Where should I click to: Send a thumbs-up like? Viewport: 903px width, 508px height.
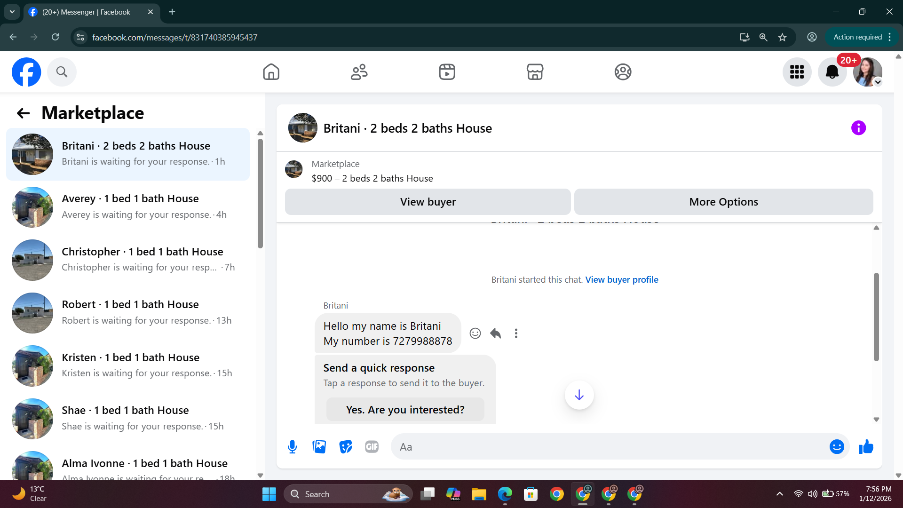coord(865,446)
